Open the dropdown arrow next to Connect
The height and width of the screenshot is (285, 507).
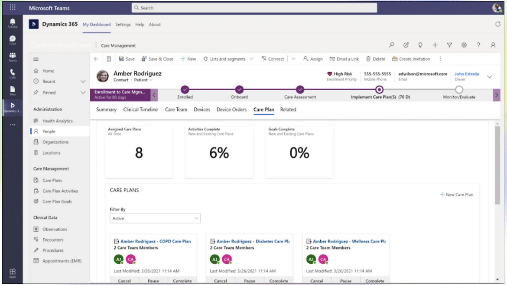click(x=293, y=59)
